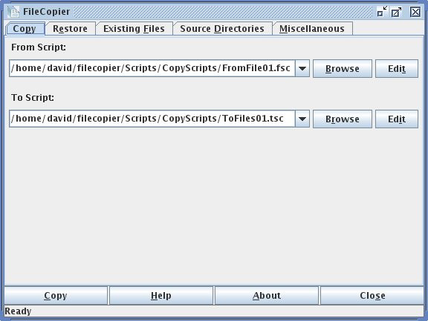Select the Copy tab
428x321 pixels.
[25, 29]
